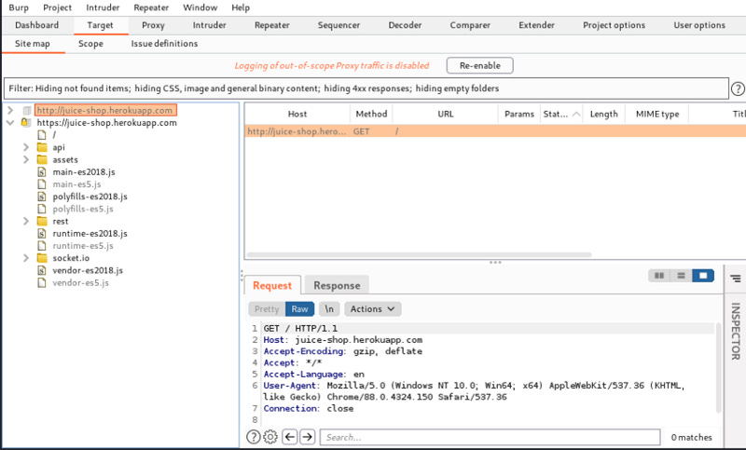Select combined tabbed layout view icon
This screenshot has height=450, width=746.
coord(703,276)
